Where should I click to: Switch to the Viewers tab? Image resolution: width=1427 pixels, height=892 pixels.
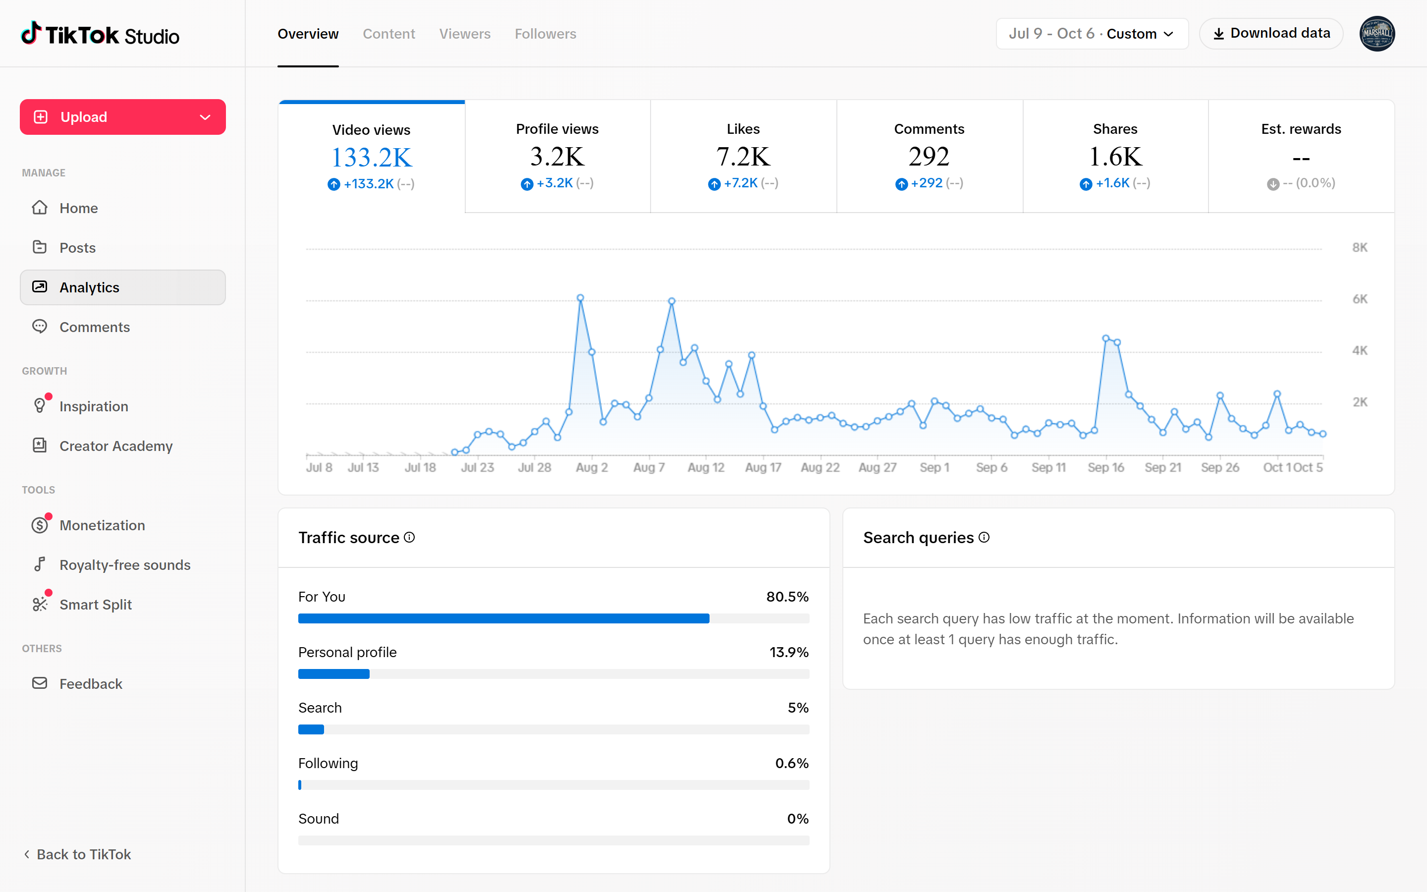coord(465,34)
